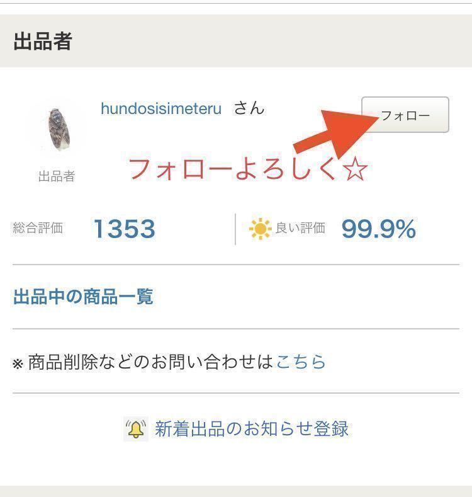
Task: Open the 99.9% good rating link
Action: click(379, 229)
